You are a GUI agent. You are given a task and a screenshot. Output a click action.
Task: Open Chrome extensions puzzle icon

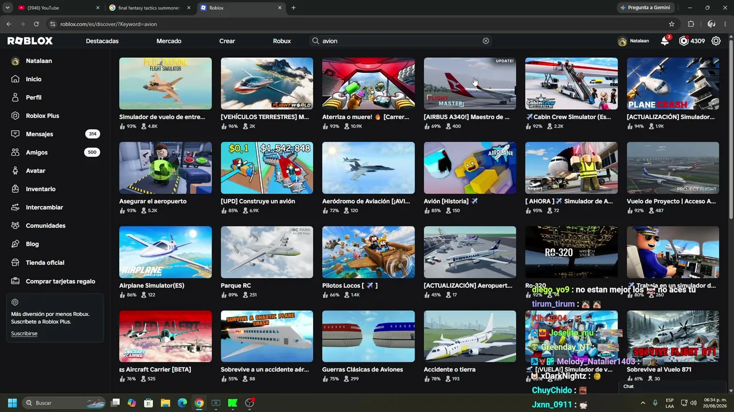(x=691, y=24)
